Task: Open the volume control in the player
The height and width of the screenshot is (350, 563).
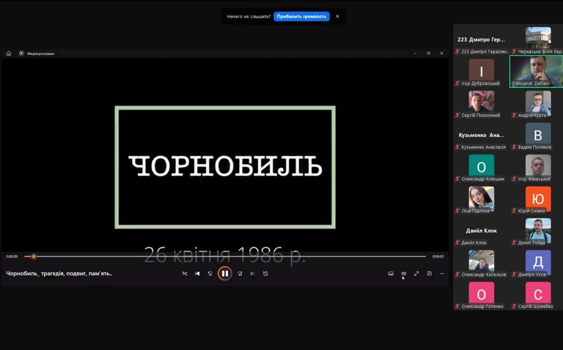Action: 403,274
